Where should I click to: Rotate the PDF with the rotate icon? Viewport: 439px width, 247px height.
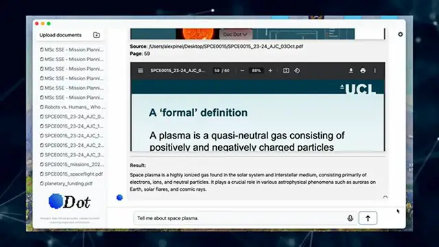[297, 71]
